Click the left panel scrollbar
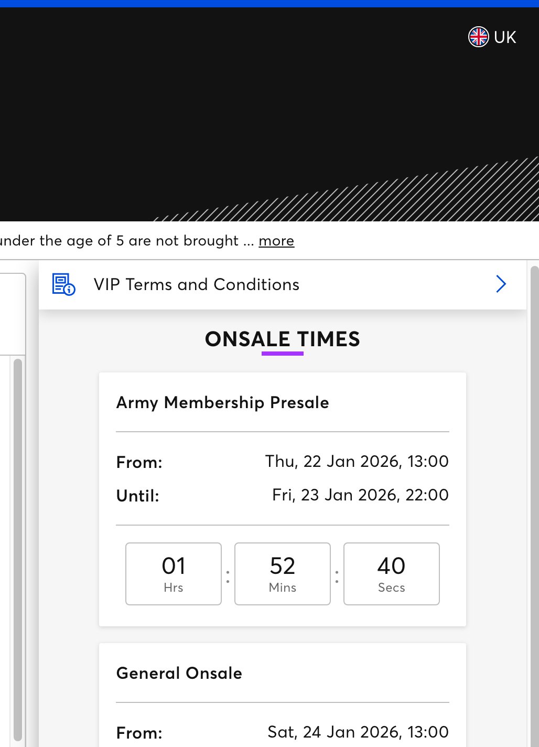The image size is (539, 747). [18, 546]
